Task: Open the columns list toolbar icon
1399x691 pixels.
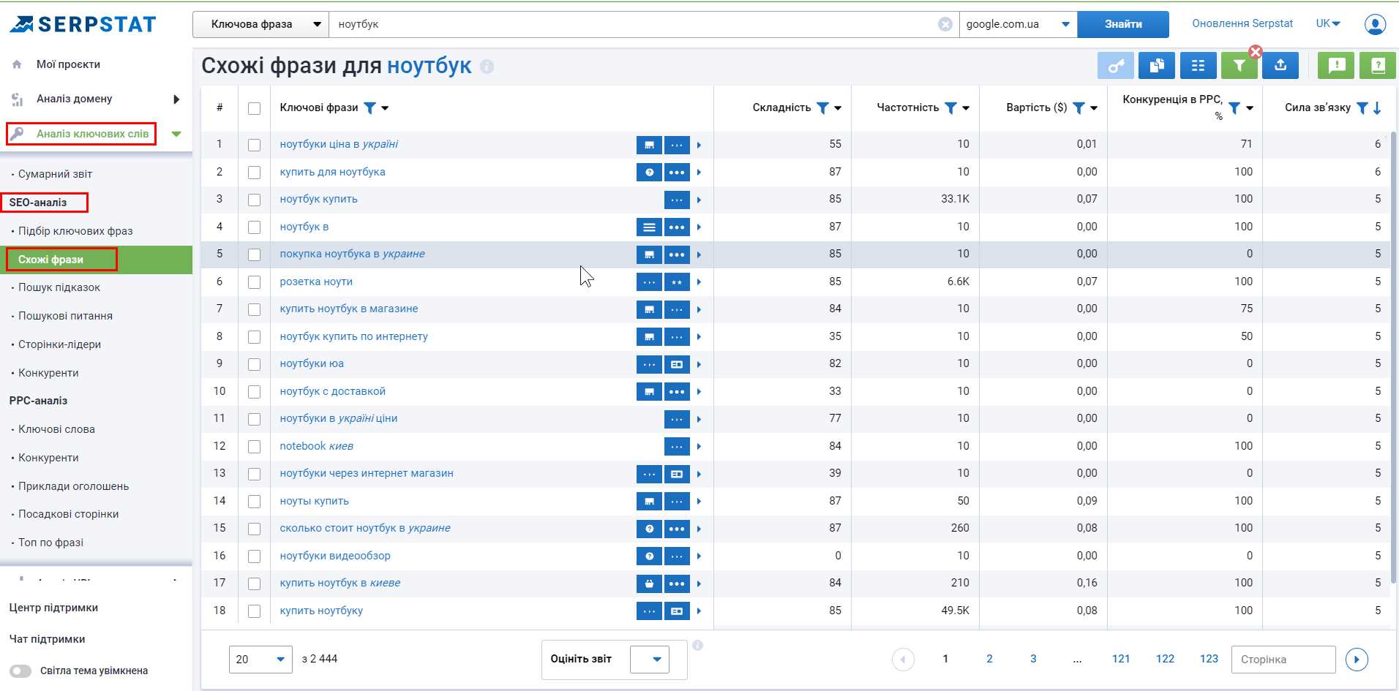Action: pos(1198,66)
